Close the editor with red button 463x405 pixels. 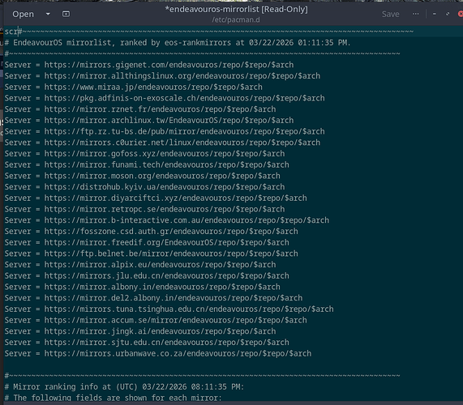click(460, 14)
